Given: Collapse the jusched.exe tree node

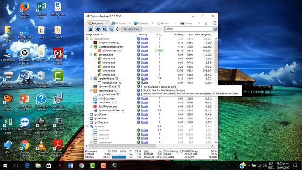Looking at the screenshot, I should point(91,90).
